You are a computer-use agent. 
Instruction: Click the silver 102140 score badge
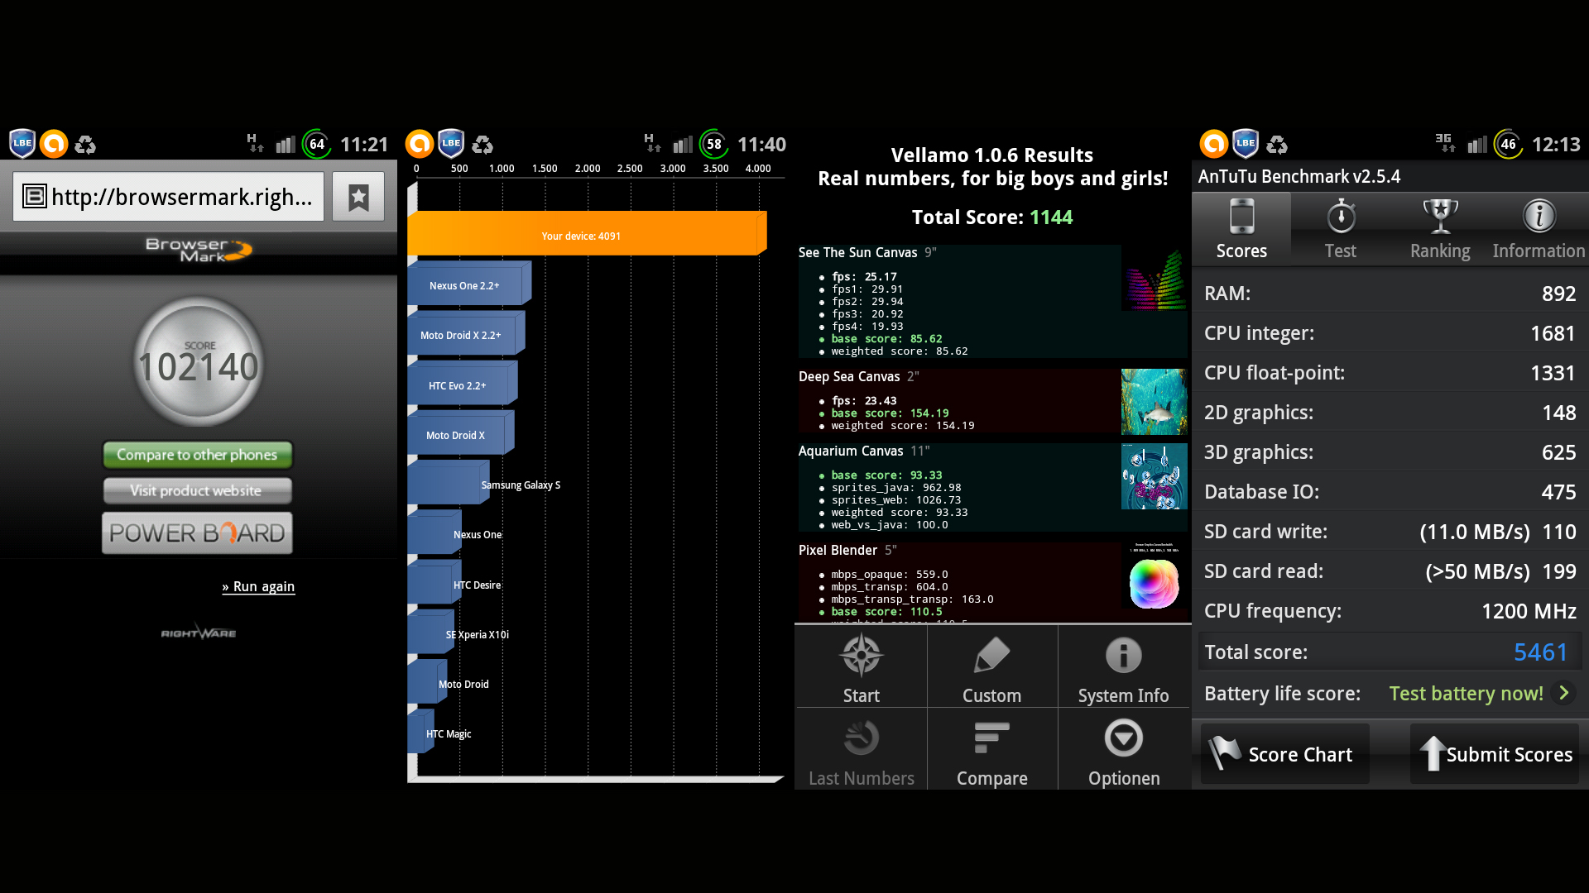point(199,362)
